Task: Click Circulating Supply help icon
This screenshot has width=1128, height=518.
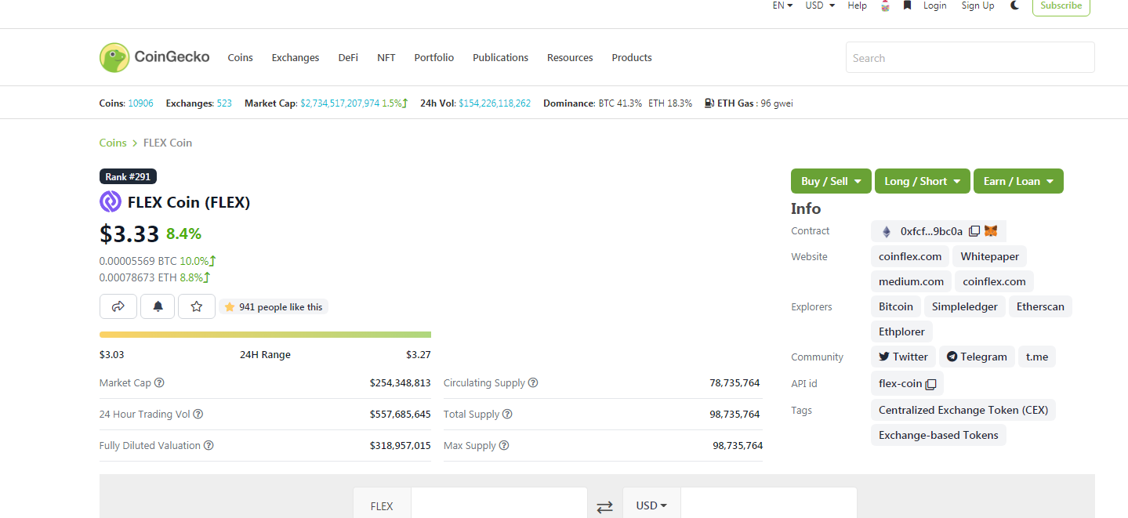Action: [x=533, y=383]
